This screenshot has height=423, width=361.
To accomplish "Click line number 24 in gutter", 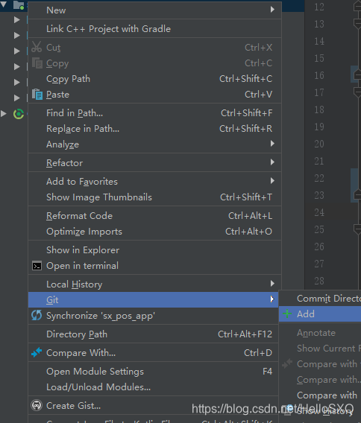I will click(319, 212).
